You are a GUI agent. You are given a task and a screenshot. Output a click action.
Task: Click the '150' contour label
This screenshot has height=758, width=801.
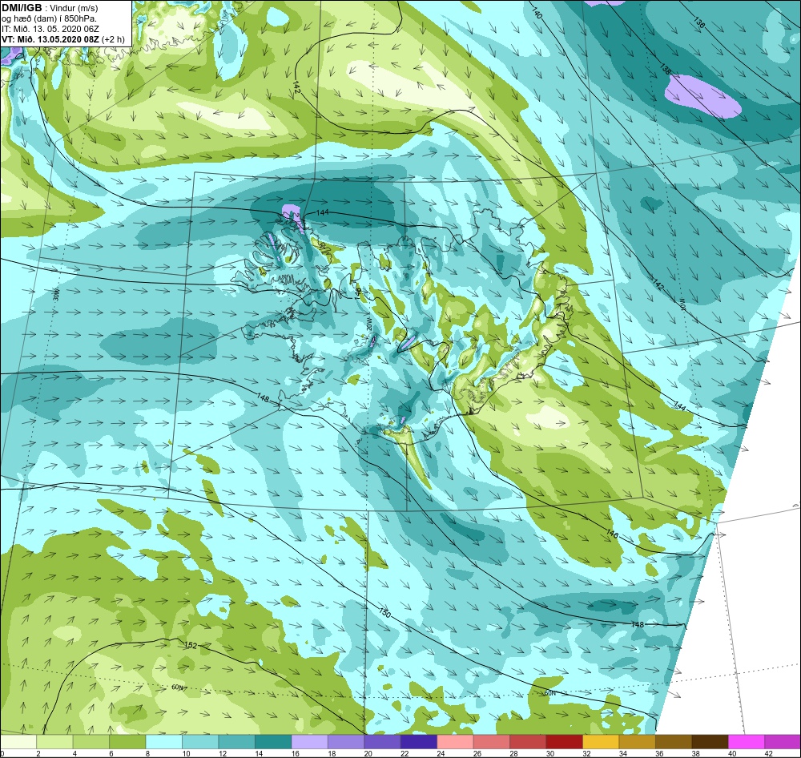point(384,612)
